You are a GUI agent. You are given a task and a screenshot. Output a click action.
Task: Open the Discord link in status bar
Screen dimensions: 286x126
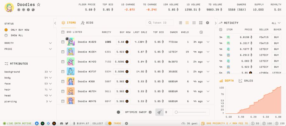coord(61,123)
